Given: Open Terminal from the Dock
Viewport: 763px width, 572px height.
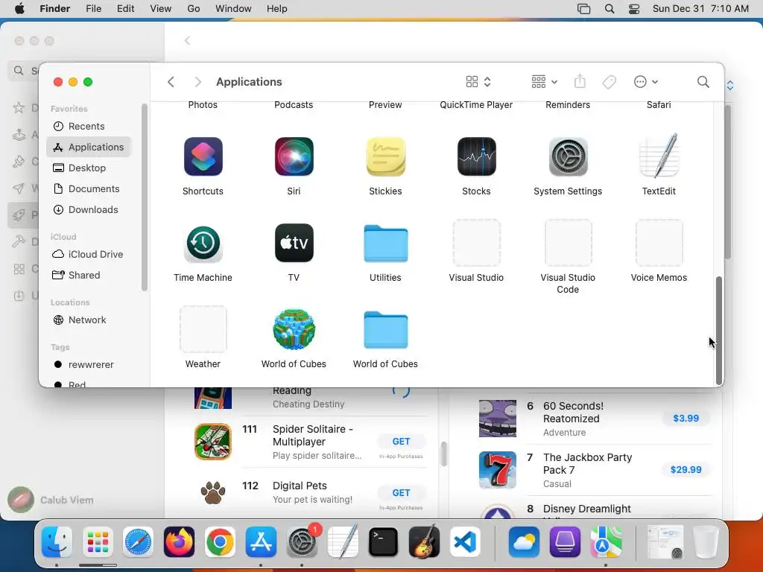Looking at the screenshot, I should click(383, 542).
